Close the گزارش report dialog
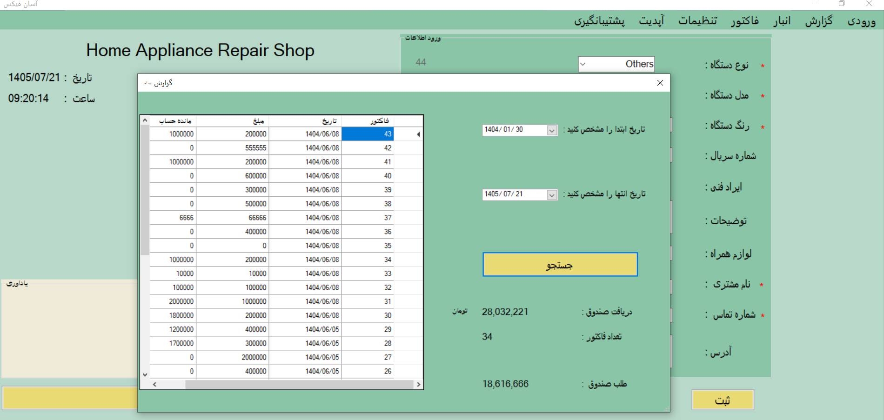Screen dimensions: 884x420 [660, 83]
